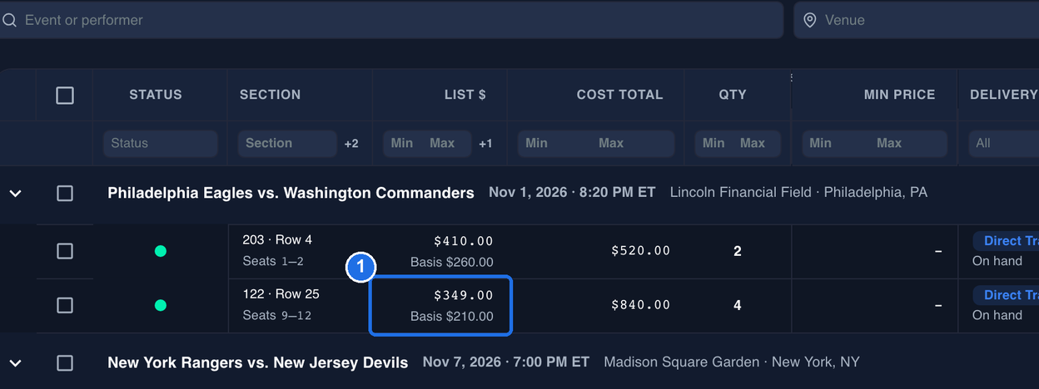Check the Philadelphia Eagles event checkbox
The width and height of the screenshot is (1039, 389).
pos(65,193)
